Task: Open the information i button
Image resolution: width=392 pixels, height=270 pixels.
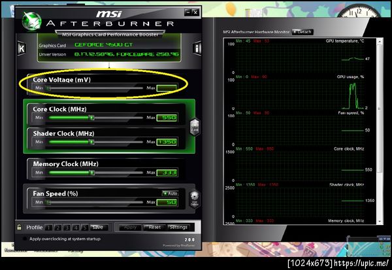Action: [x=197, y=48]
